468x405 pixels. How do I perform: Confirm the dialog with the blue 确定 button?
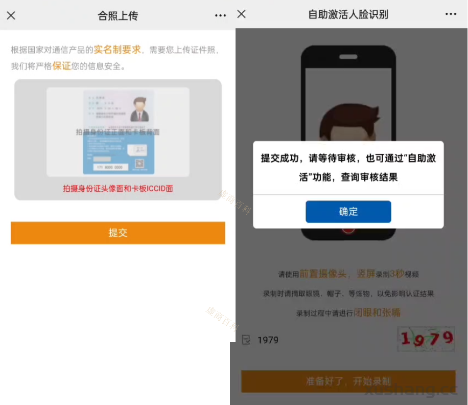pyautogui.click(x=348, y=212)
